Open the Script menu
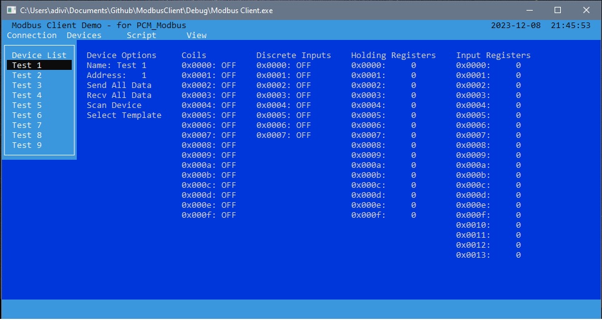This screenshot has height=322, width=602. pos(142,36)
